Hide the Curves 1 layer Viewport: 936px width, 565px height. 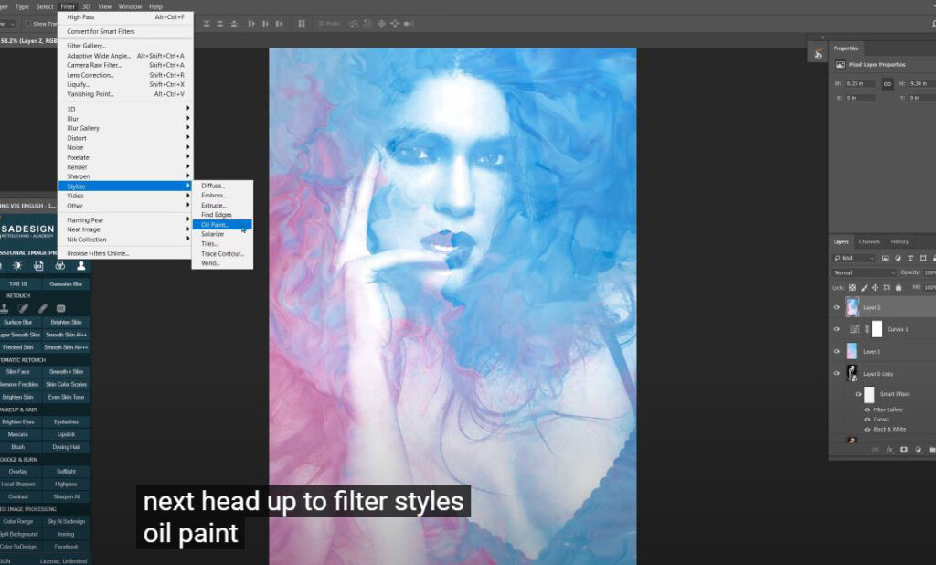pos(836,329)
